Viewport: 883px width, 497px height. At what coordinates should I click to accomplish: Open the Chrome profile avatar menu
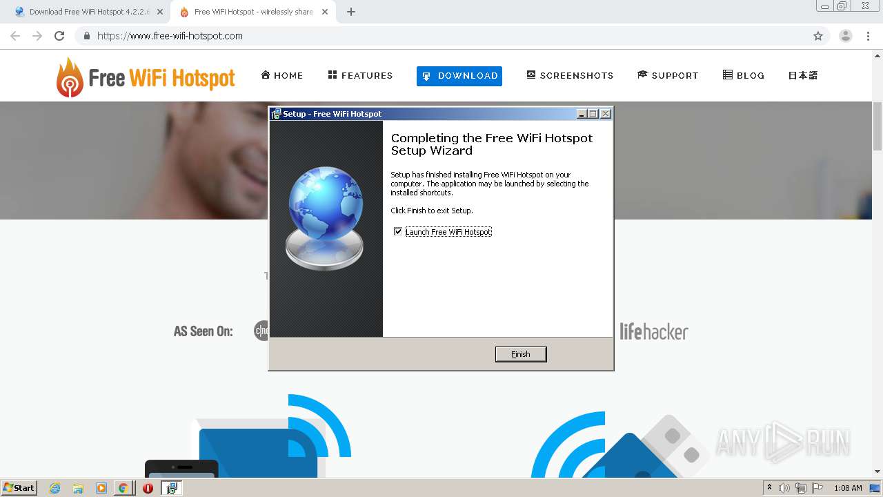(845, 36)
